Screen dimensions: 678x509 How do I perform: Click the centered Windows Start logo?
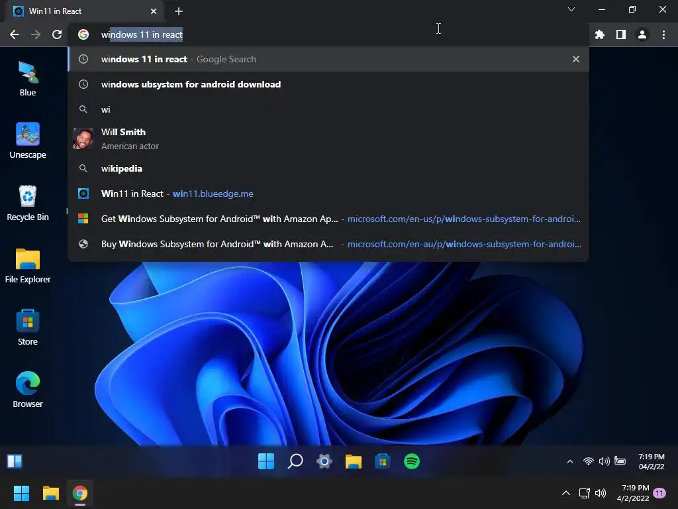coord(266,461)
